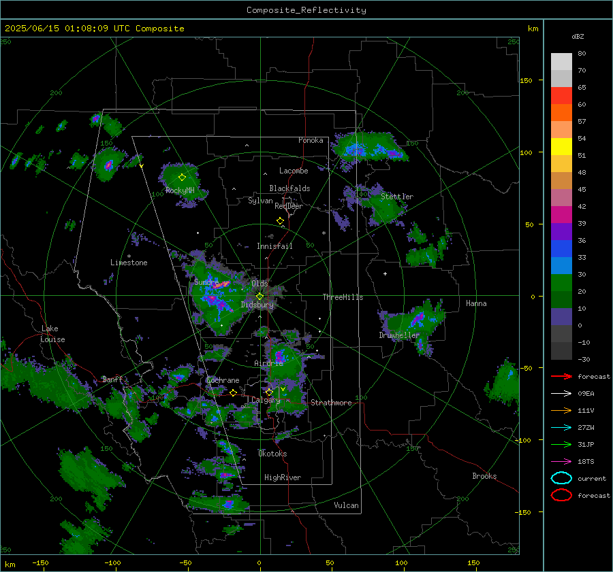
Task: Click the Hanna city label
Action: [476, 303]
